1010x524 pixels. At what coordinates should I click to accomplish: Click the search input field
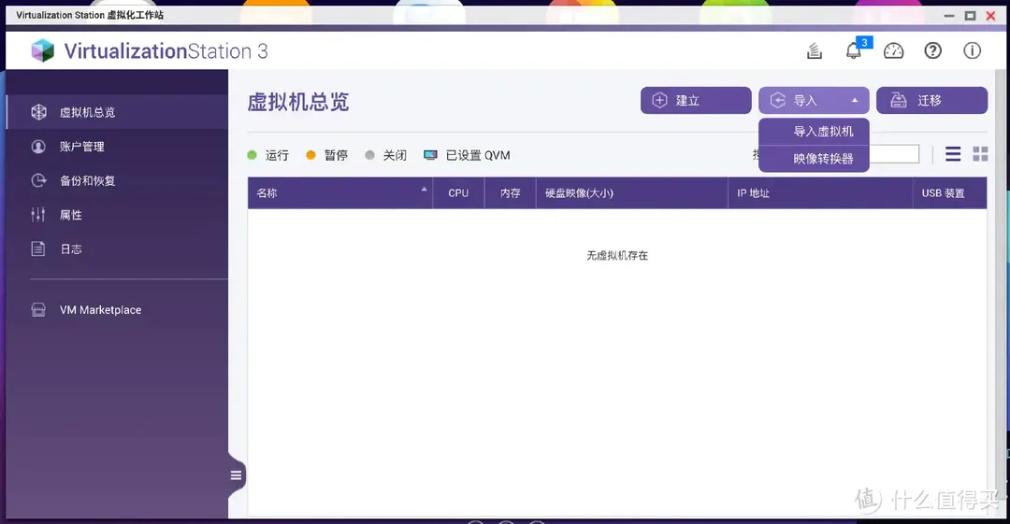(894, 154)
